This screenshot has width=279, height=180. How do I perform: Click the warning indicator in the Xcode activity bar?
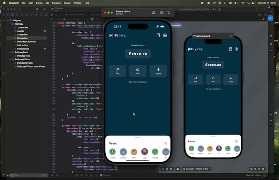coord(214,9)
